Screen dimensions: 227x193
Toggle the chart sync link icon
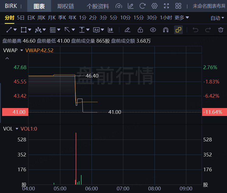pyautogui.click(x=178, y=30)
